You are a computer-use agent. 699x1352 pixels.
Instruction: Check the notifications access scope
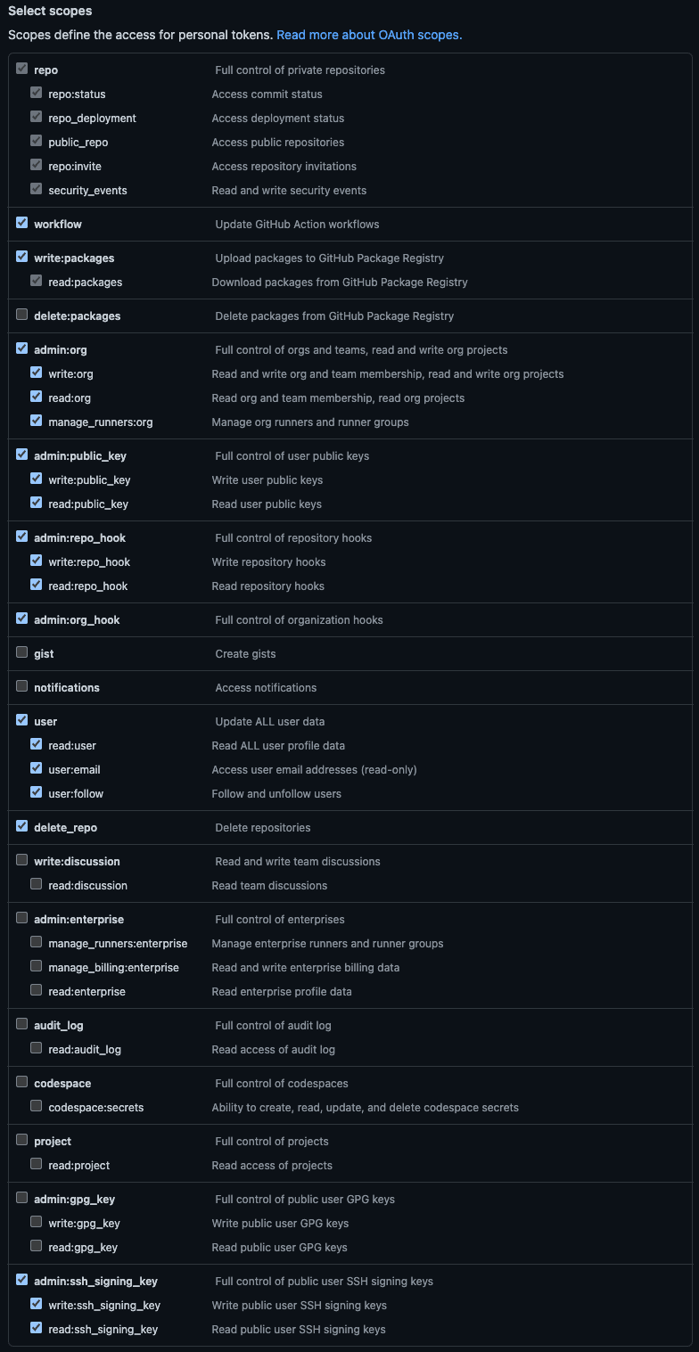pos(21,685)
